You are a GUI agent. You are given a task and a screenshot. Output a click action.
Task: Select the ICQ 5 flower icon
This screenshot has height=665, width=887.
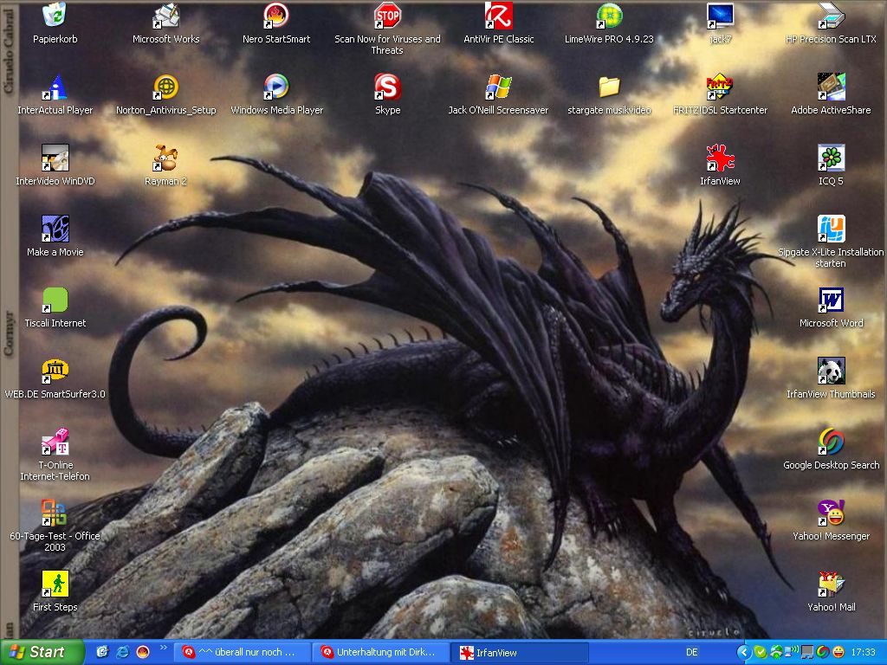click(x=831, y=158)
